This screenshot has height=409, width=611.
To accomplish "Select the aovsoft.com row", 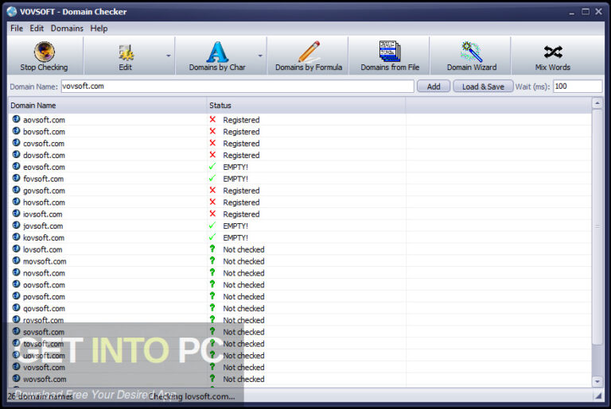I will pos(299,120).
